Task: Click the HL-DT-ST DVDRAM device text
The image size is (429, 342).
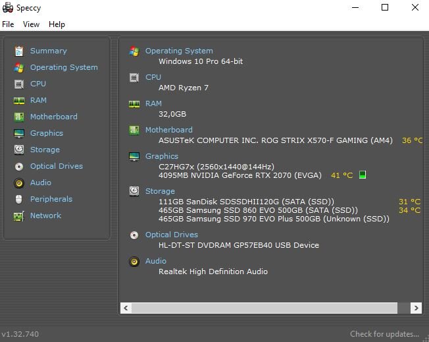Action: point(239,245)
